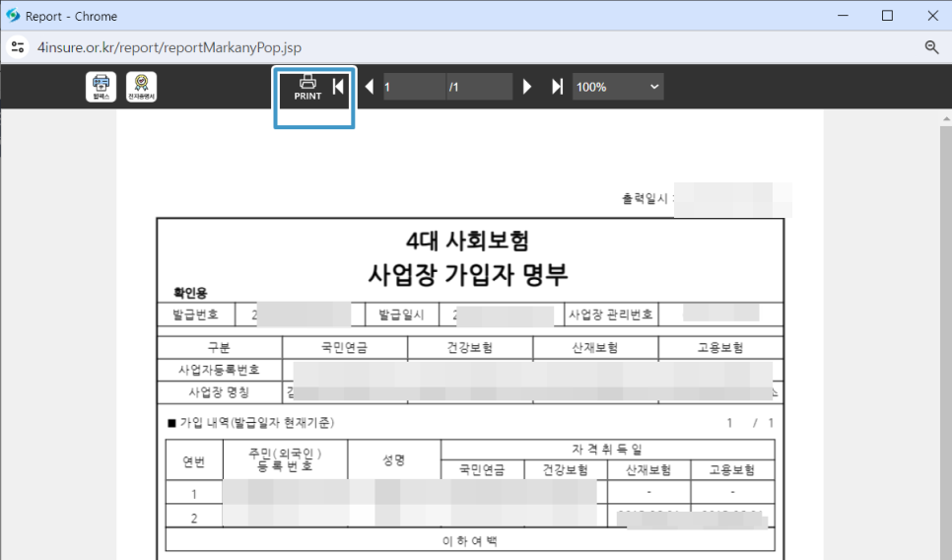The width and height of the screenshot is (952, 560).
Task: Go to the next page
Action: tap(527, 87)
